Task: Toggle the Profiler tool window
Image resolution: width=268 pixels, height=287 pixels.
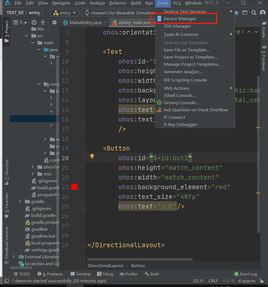Action: (129, 274)
